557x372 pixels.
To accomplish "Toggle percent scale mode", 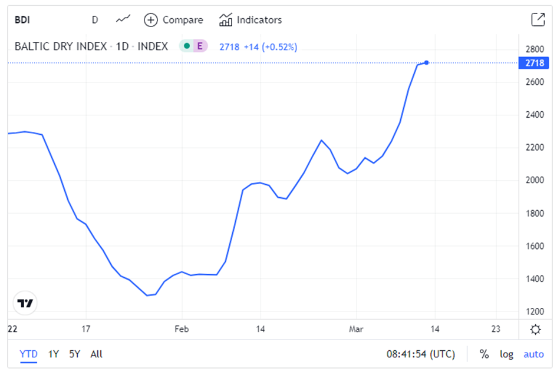I will [484, 354].
